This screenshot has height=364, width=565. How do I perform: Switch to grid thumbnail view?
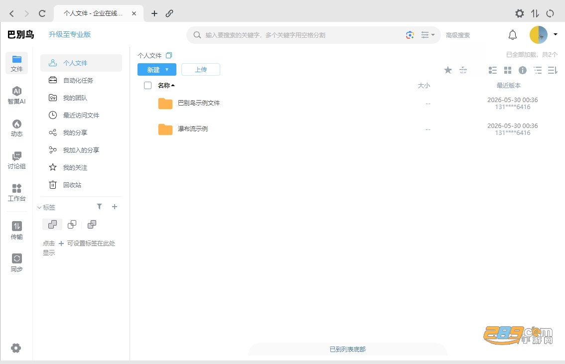click(x=508, y=70)
